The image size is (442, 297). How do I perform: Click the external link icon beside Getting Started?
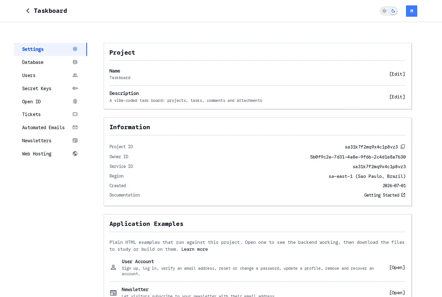[x=403, y=195]
